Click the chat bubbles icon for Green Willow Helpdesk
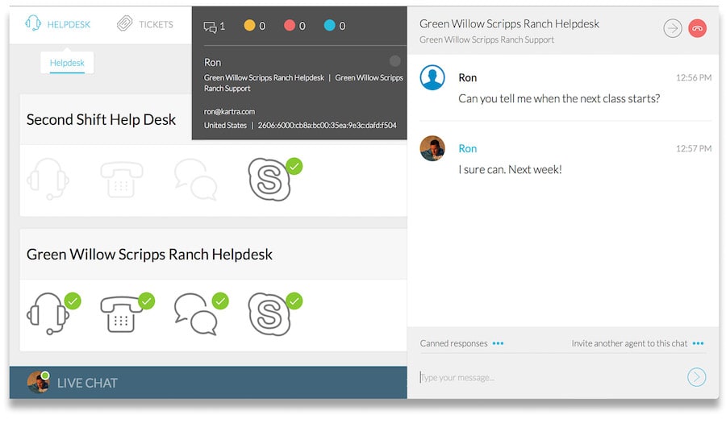The image size is (726, 423). click(x=195, y=313)
